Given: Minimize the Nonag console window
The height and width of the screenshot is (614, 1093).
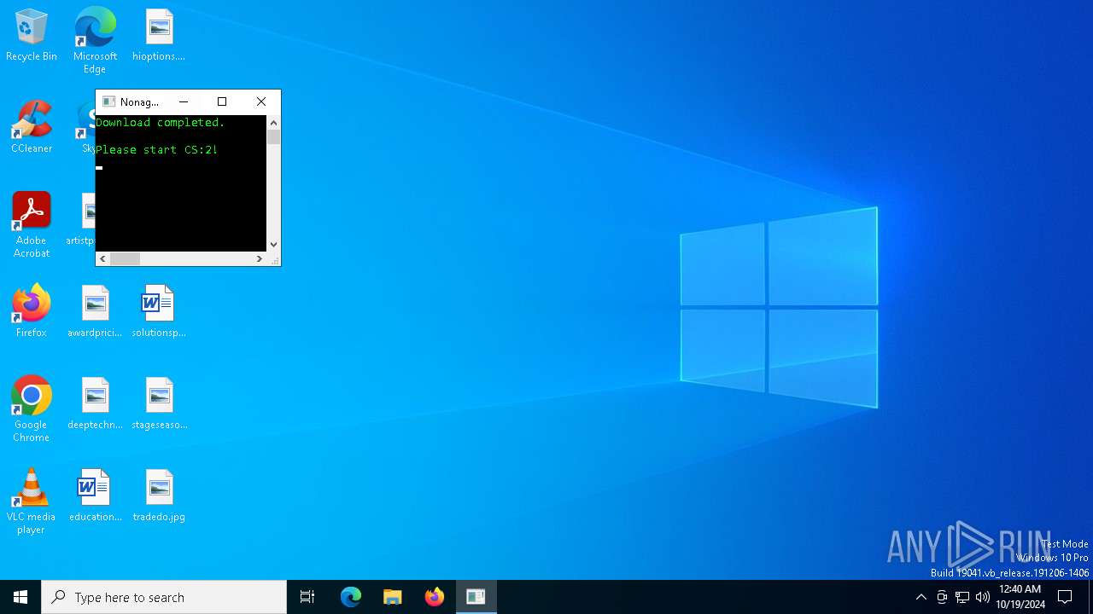Looking at the screenshot, I should coord(183,101).
